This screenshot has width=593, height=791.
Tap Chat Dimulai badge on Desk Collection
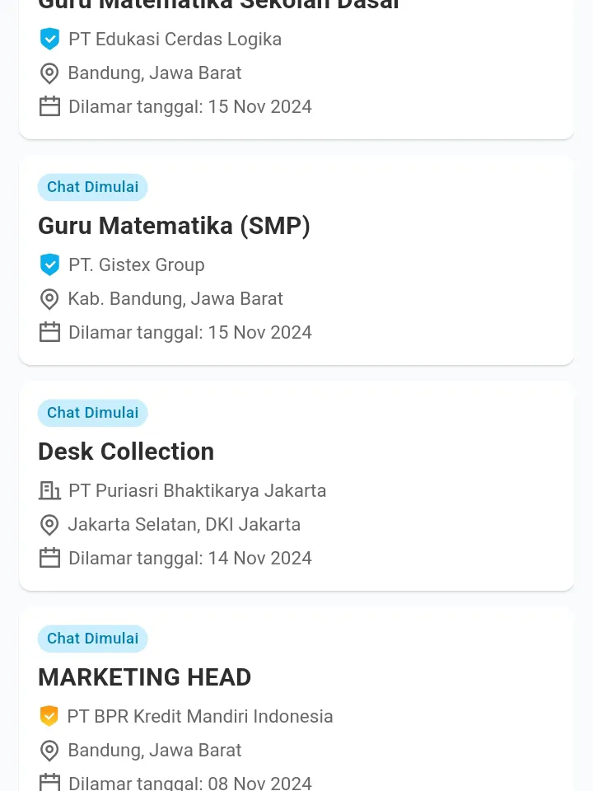tap(92, 413)
